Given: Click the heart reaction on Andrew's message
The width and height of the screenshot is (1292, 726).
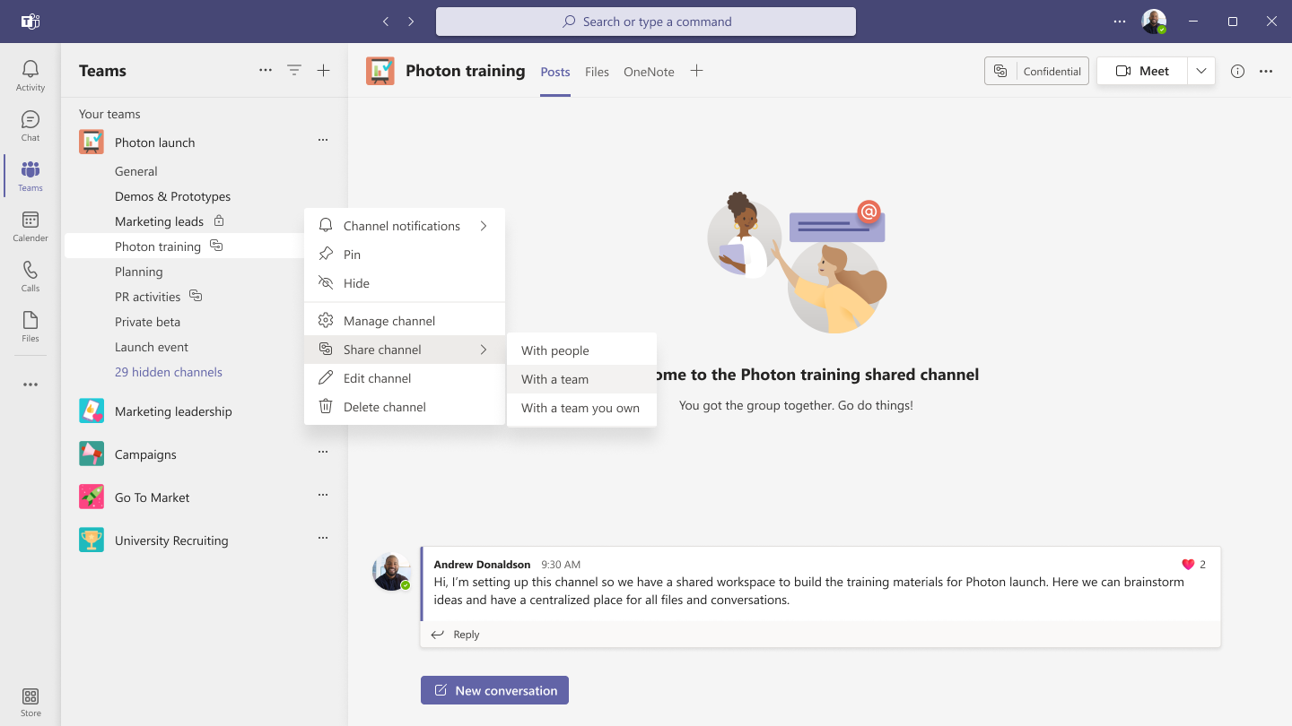Looking at the screenshot, I should (x=1189, y=565).
